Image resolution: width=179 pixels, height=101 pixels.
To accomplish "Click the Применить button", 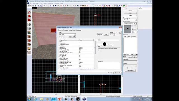I will (x=118, y=73).
